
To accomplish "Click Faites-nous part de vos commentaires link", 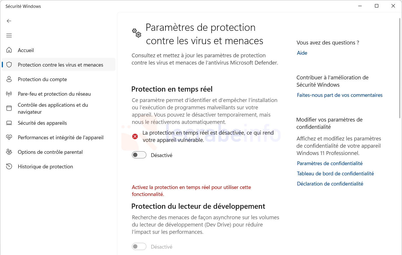I will [340, 95].
